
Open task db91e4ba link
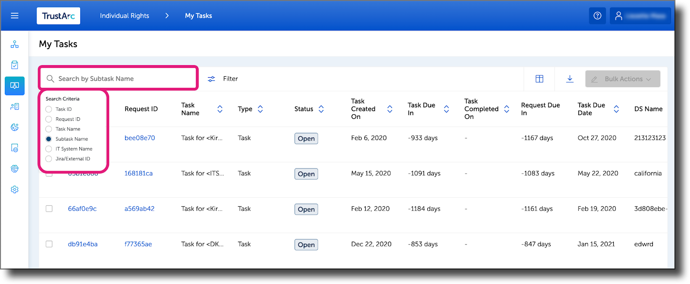pos(83,244)
